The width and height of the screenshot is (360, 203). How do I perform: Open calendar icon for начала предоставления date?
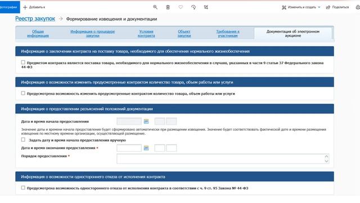coord(146,121)
